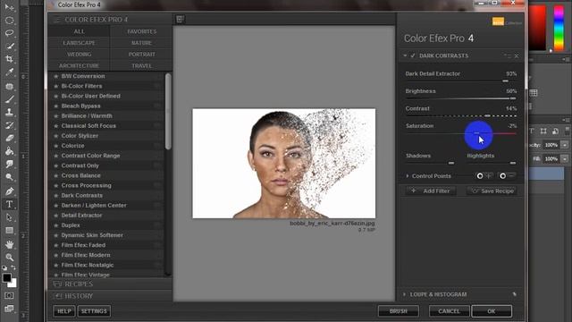Select the Lasso tool
Screen dimensions: 572x322
pos(9,33)
